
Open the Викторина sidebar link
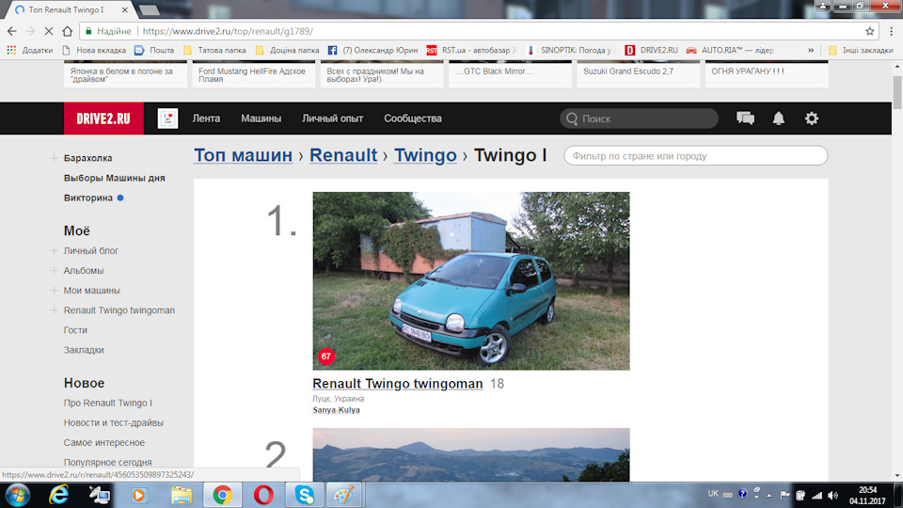[88, 198]
